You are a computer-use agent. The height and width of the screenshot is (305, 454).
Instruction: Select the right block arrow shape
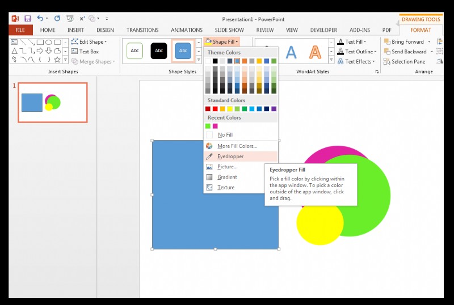[40, 51]
